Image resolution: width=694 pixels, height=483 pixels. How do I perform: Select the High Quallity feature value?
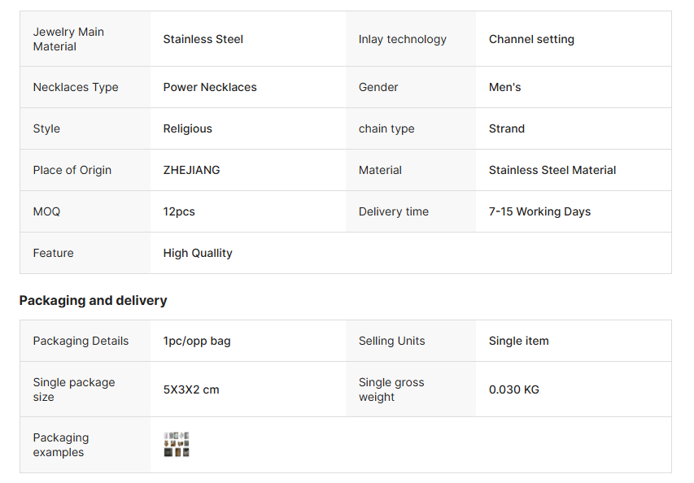pos(198,253)
